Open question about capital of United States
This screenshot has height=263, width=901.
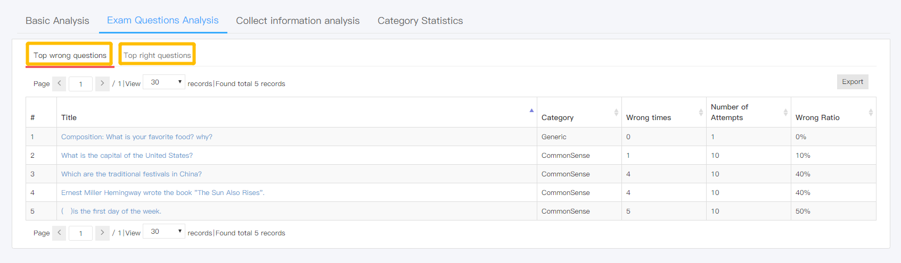pyautogui.click(x=127, y=155)
